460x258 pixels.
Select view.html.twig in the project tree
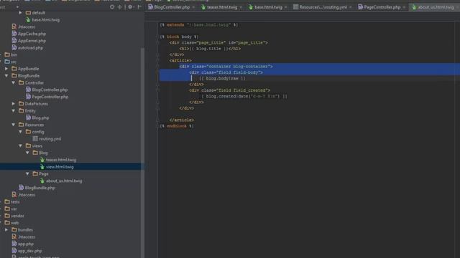[60, 167]
